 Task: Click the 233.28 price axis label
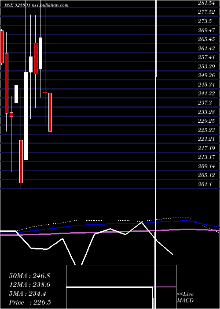206,112
